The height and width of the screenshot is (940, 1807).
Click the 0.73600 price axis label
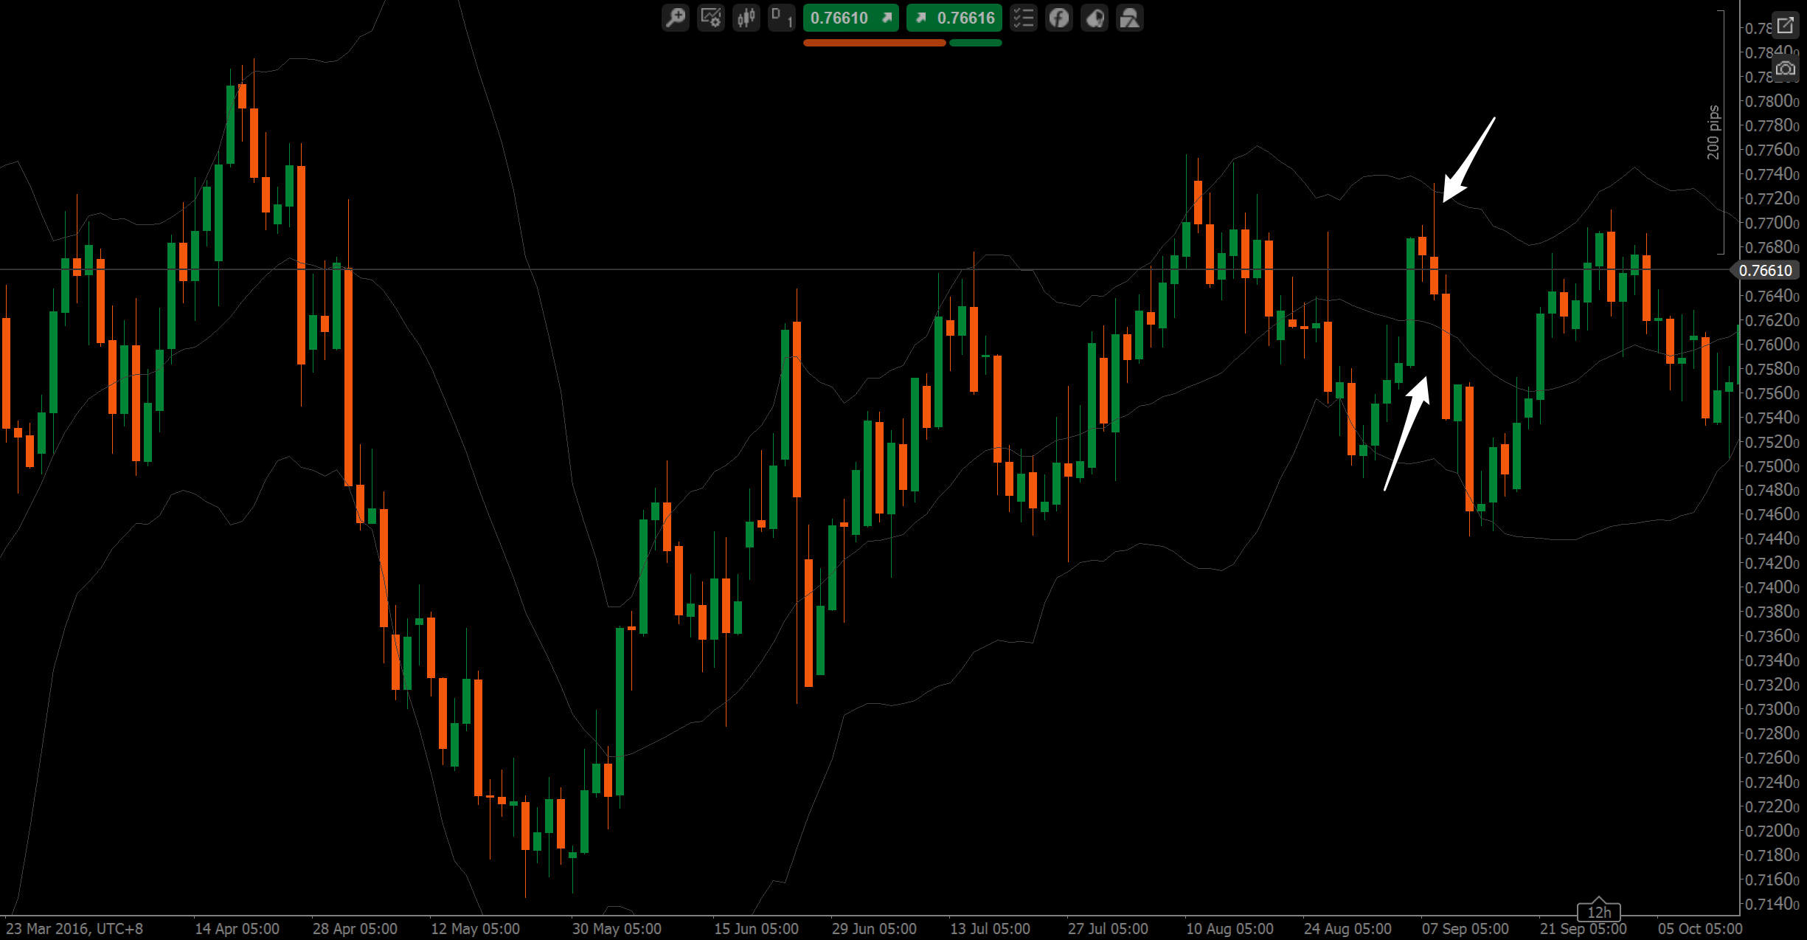click(1772, 636)
